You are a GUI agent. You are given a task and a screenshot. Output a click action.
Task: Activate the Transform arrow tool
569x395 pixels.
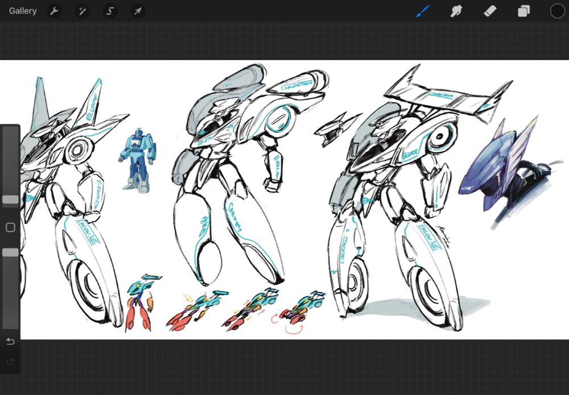[138, 11]
